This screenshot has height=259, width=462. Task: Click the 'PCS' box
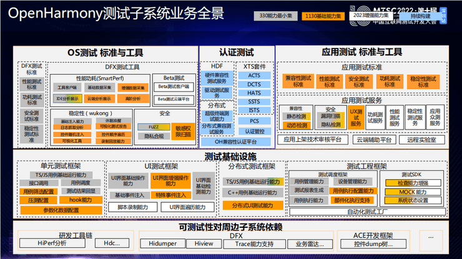(x=254, y=121)
